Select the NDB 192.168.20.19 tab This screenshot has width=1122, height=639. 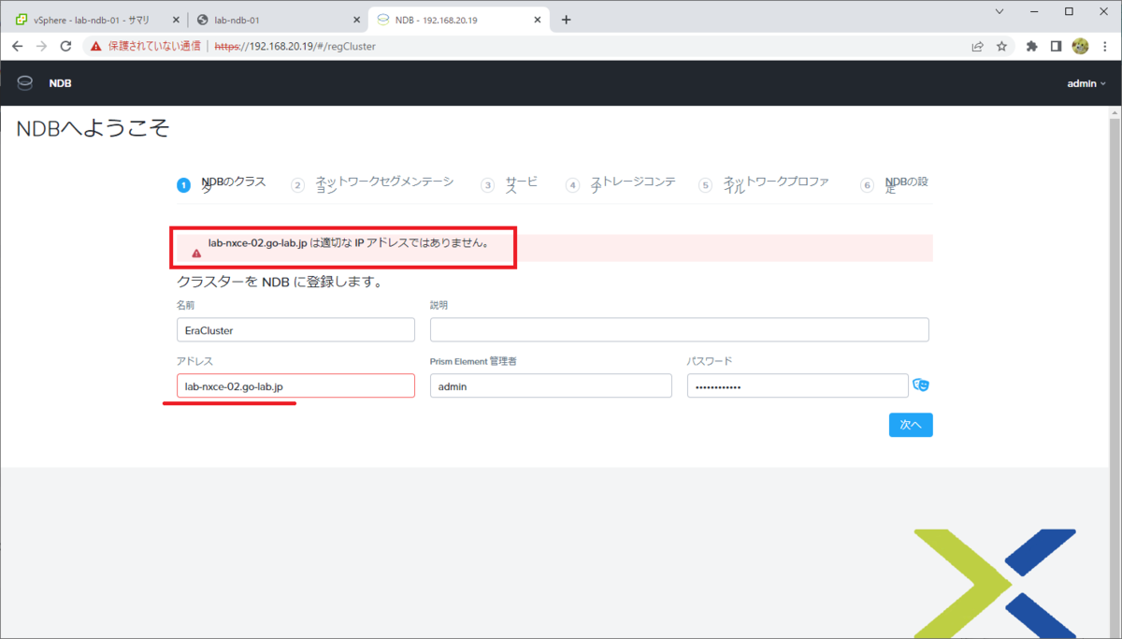click(x=458, y=20)
